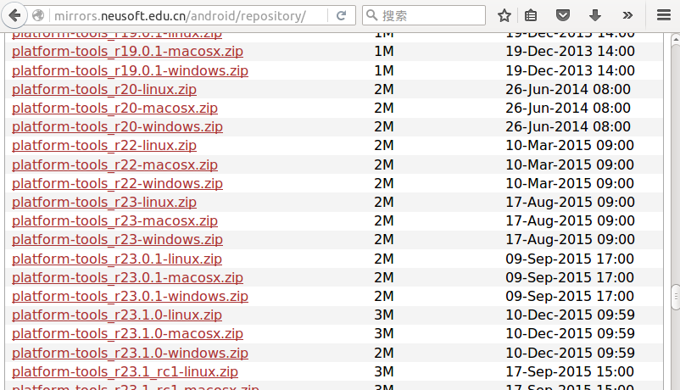The image size is (680, 390).
Task: Get platform-tools_r23.0.1-macosx.zip
Action: (127, 277)
